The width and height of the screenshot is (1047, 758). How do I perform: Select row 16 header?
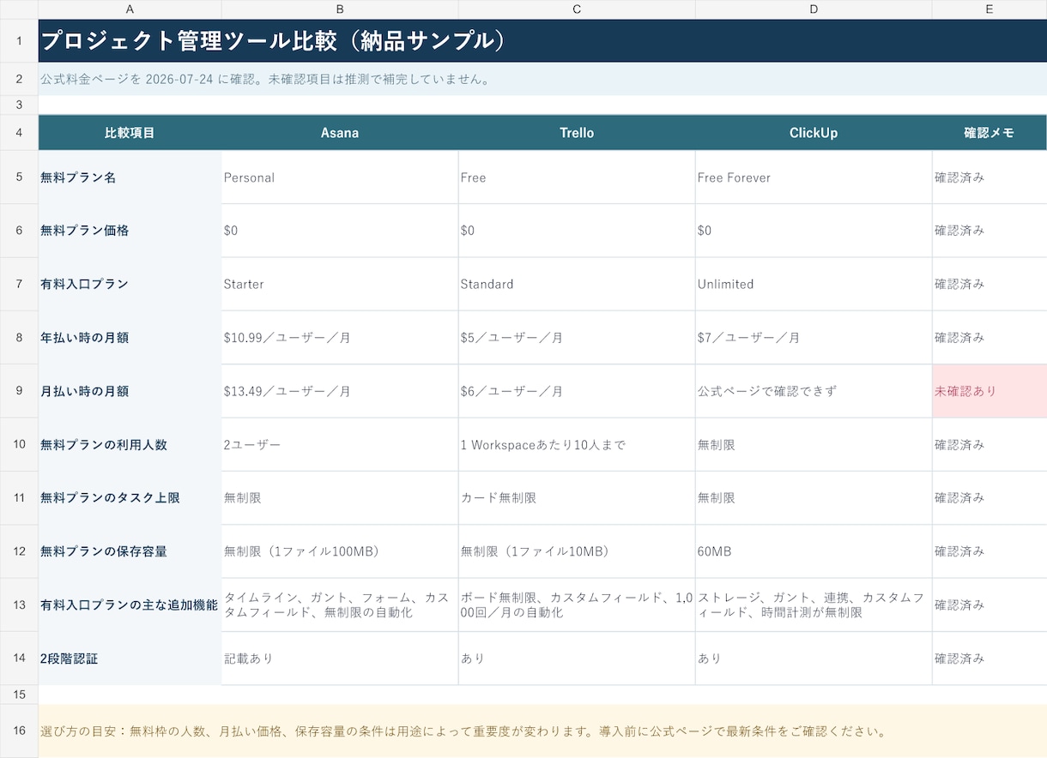19,731
